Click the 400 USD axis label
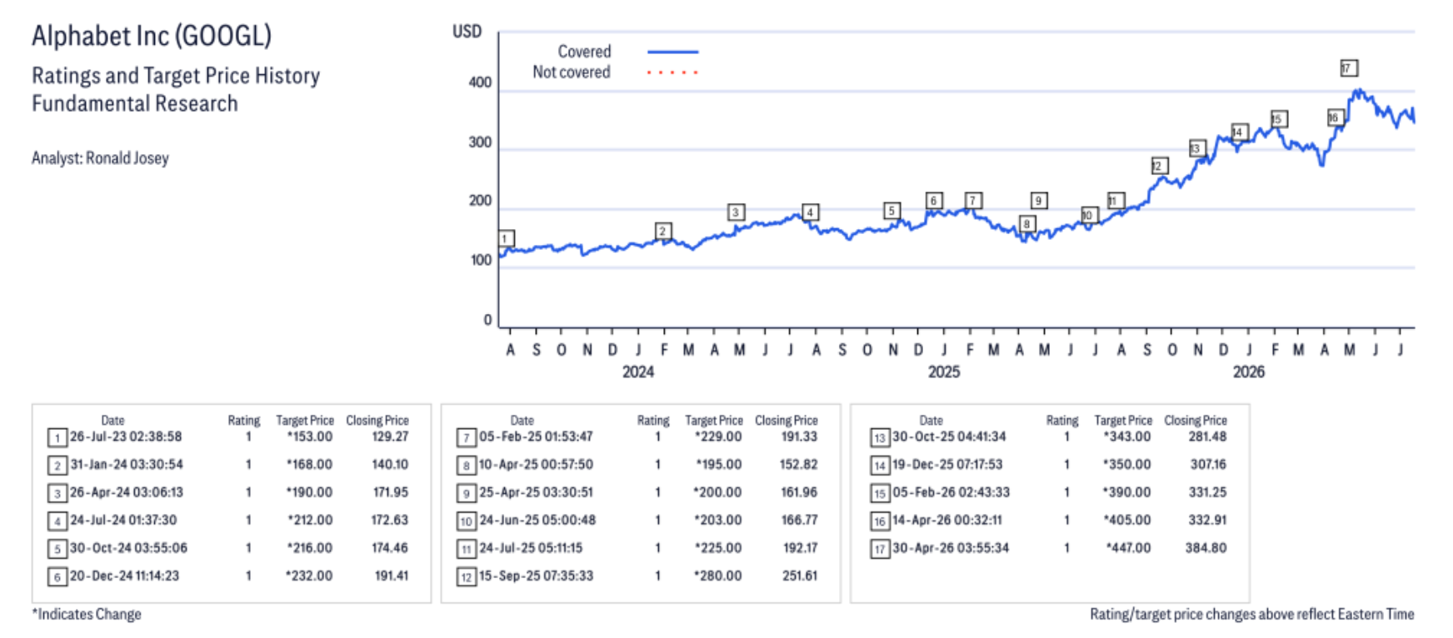1453x638 pixels. (x=480, y=82)
